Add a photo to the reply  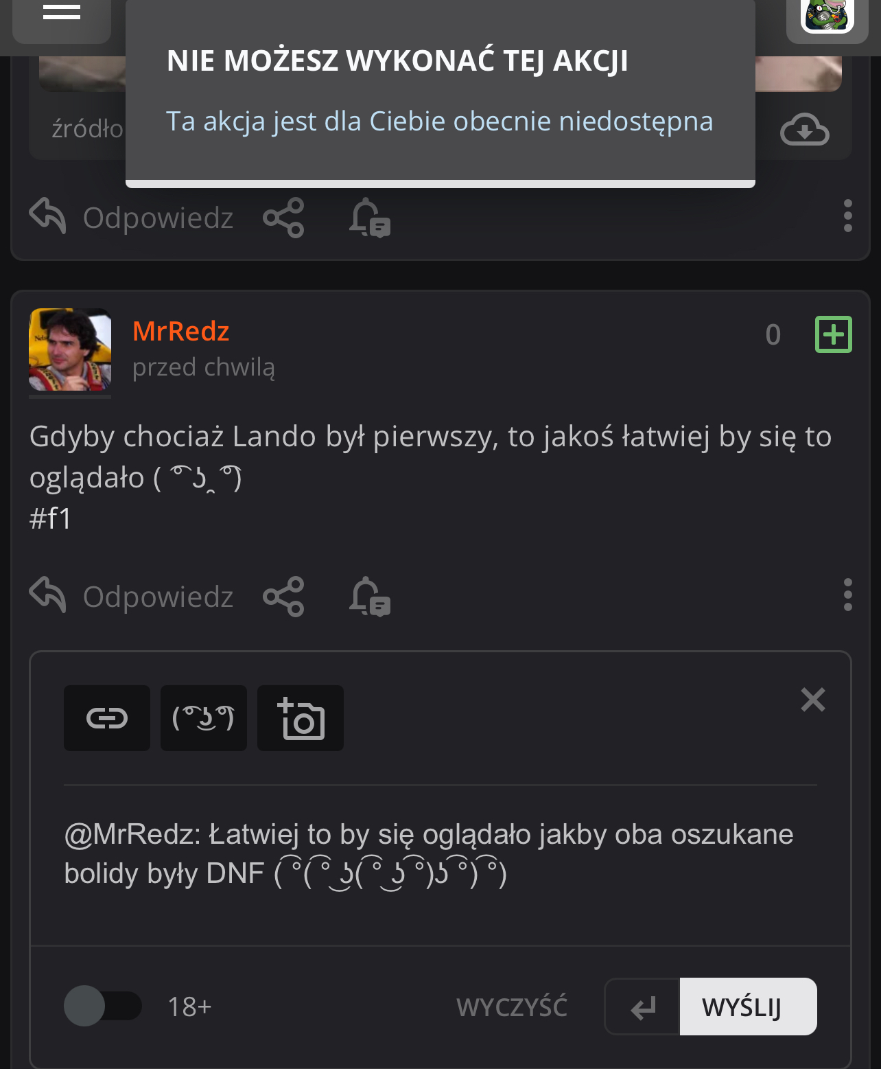301,718
